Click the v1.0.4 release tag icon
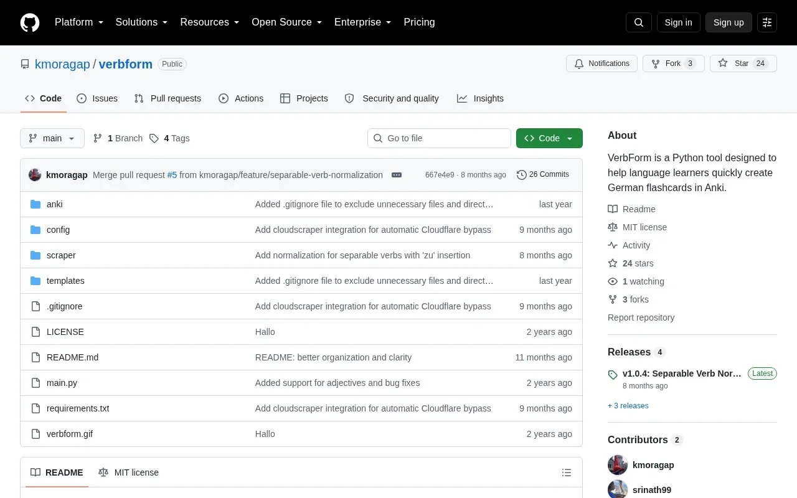 613,375
